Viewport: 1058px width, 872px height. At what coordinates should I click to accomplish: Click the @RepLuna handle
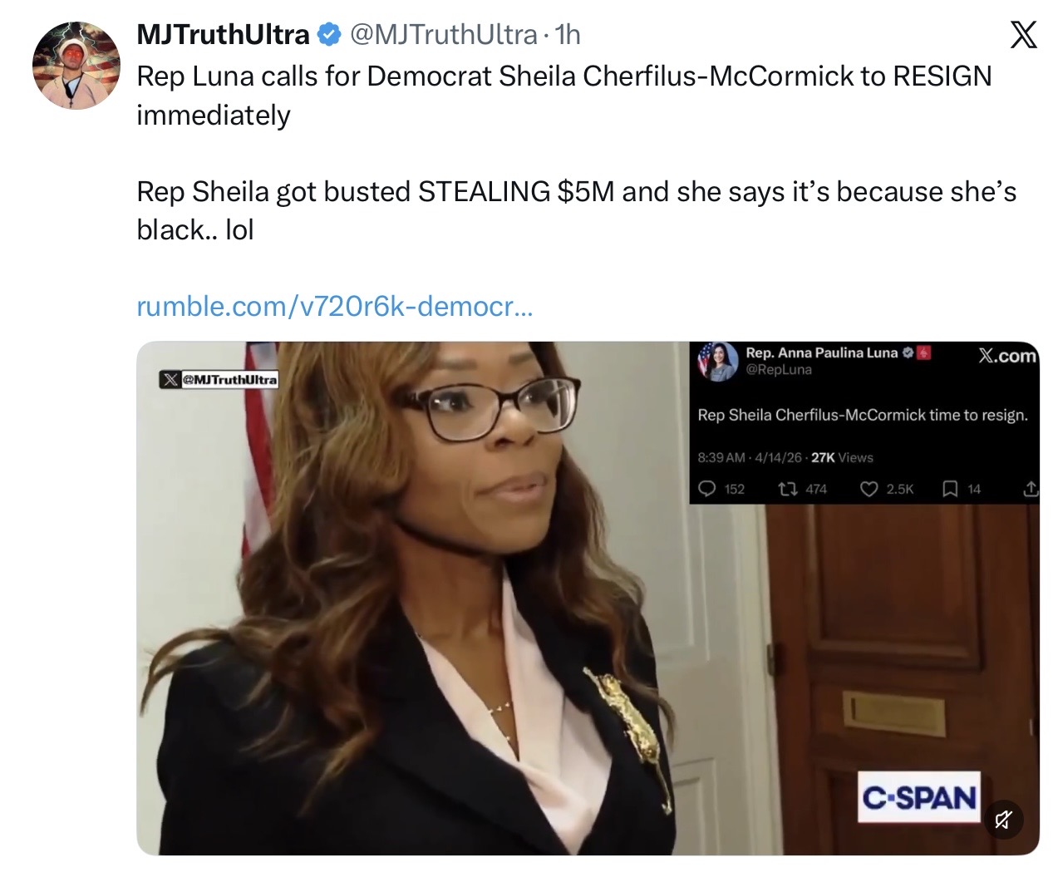coord(778,370)
